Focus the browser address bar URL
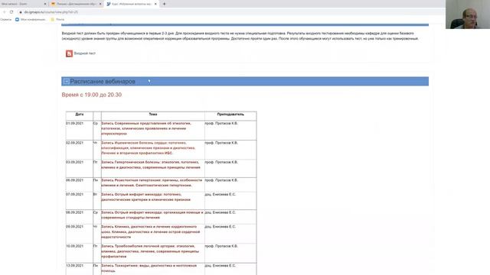 [x=51, y=12]
